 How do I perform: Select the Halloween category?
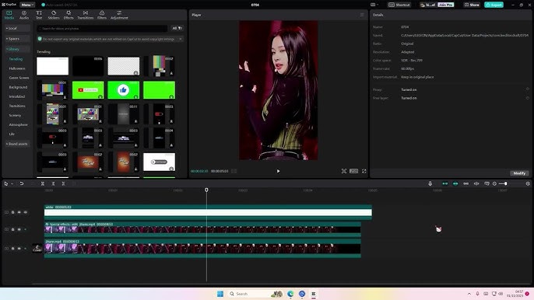pyautogui.click(x=16, y=68)
